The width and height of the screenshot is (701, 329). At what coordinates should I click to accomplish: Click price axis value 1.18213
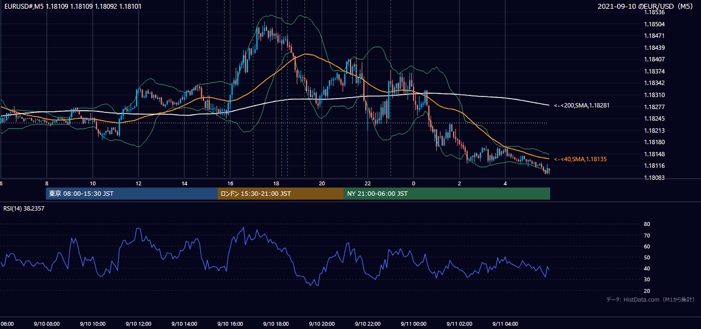tap(655, 131)
